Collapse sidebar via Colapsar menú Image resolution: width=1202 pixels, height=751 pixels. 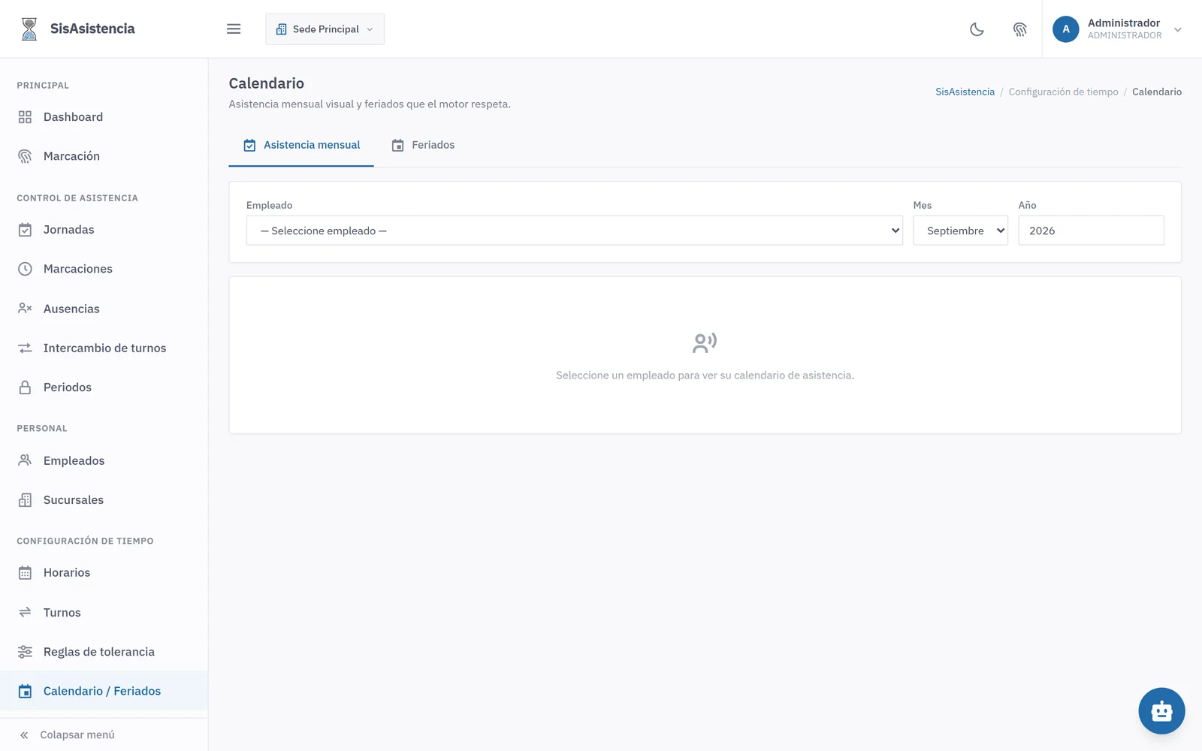click(x=104, y=735)
